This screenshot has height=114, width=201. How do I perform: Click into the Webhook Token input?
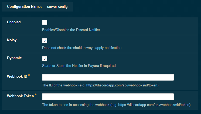(108, 97)
